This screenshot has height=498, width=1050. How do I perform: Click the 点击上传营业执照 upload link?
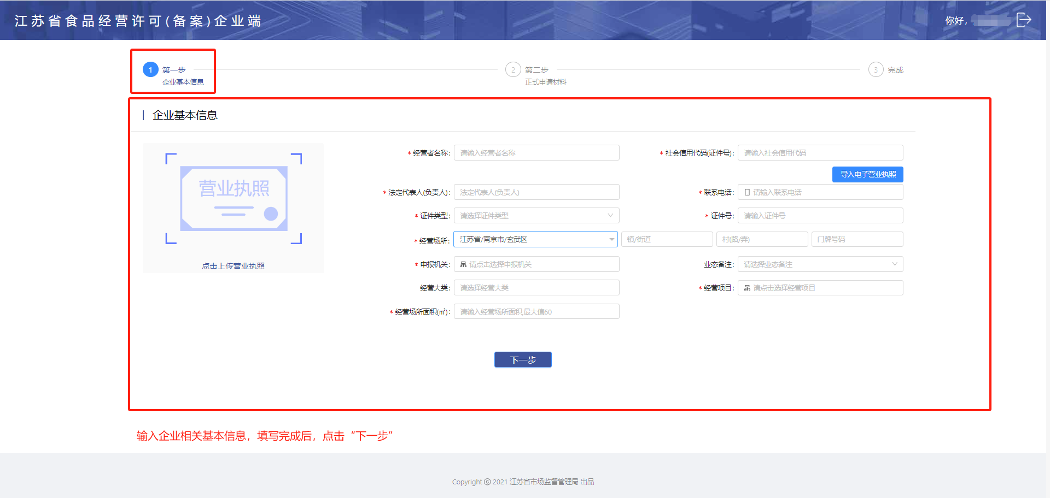click(x=233, y=266)
